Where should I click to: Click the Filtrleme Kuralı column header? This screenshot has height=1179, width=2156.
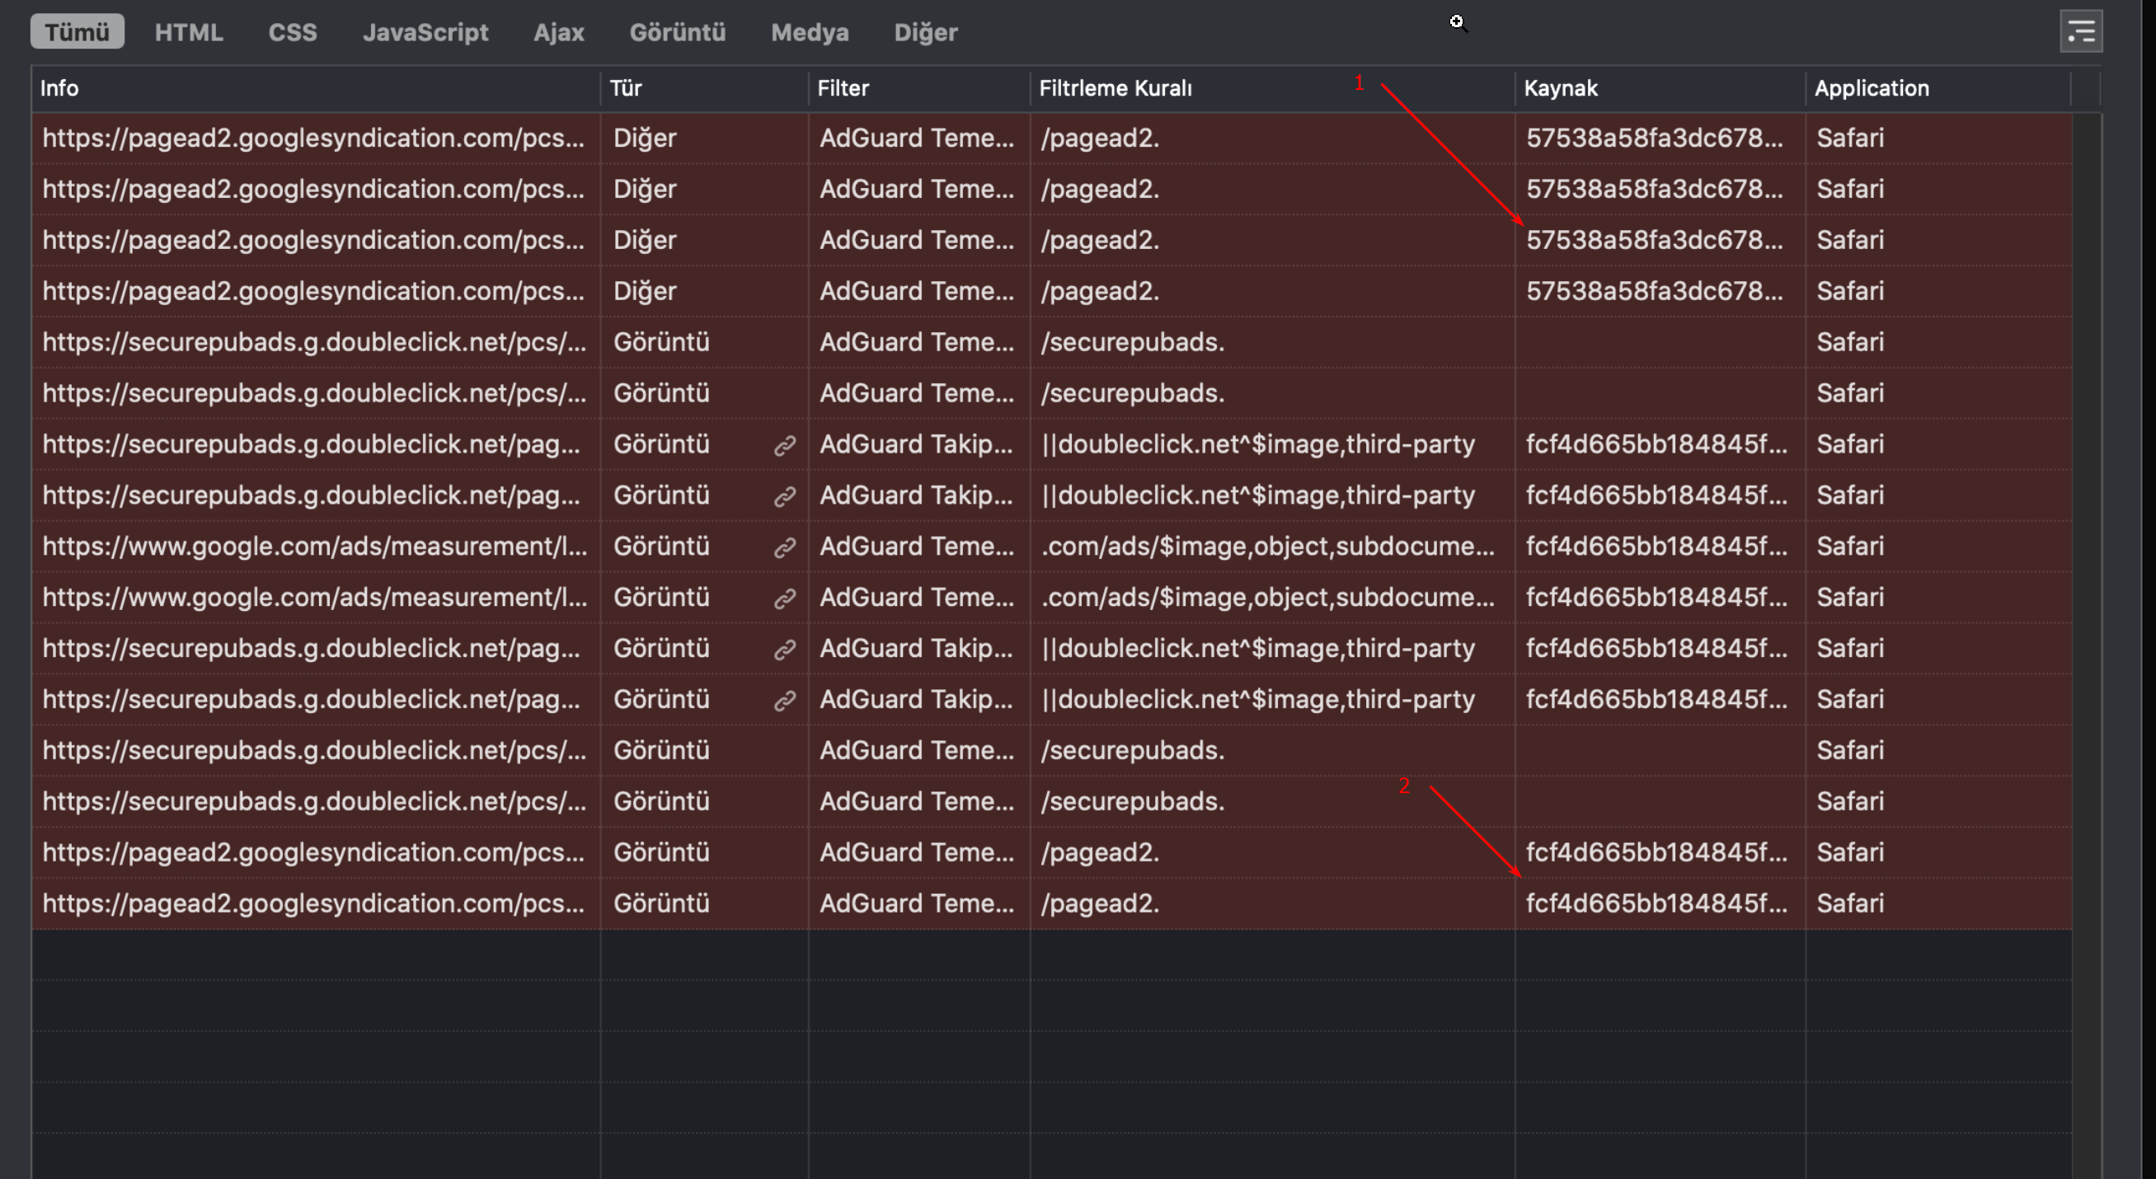[x=1115, y=88]
